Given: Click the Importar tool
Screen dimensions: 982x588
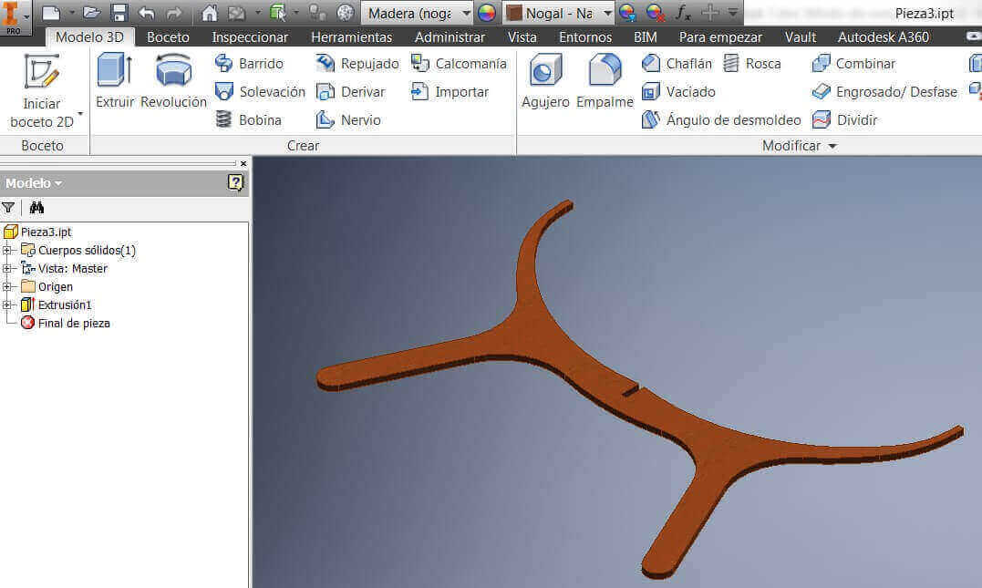Looking at the screenshot, I should tap(450, 91).
